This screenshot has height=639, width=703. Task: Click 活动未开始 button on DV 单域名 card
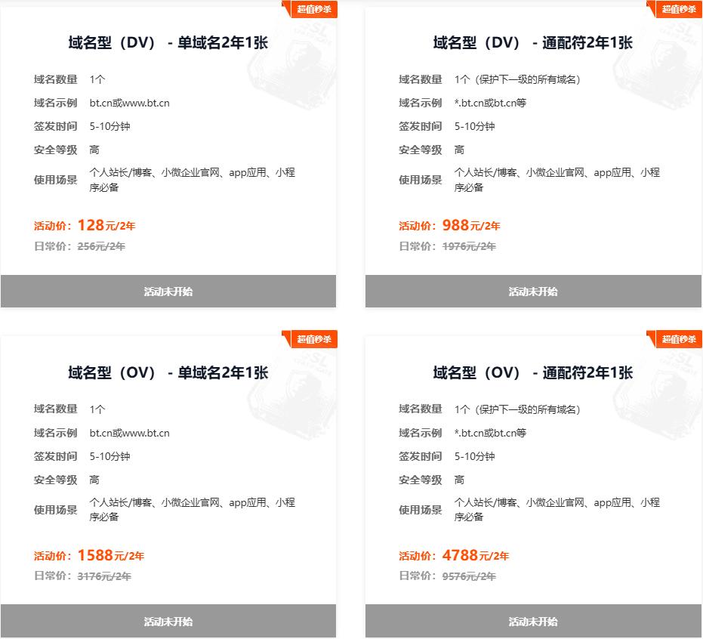(x=168, y=291)
